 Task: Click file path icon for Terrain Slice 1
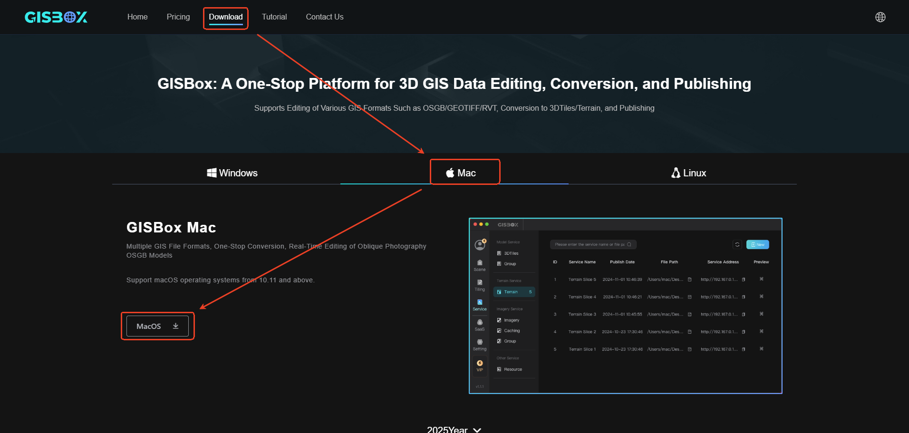click(689, 349)
